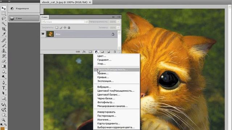Select the Brush tool
Viewport: 232px width, 130px height.
pos(4,45)
